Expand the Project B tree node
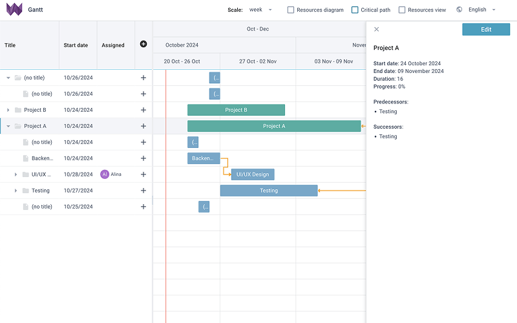This screenshot has height=323, width=517. coord(8,110)
